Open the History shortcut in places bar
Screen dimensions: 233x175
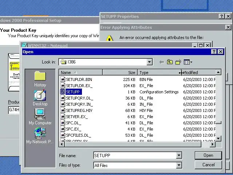(40, 79)
